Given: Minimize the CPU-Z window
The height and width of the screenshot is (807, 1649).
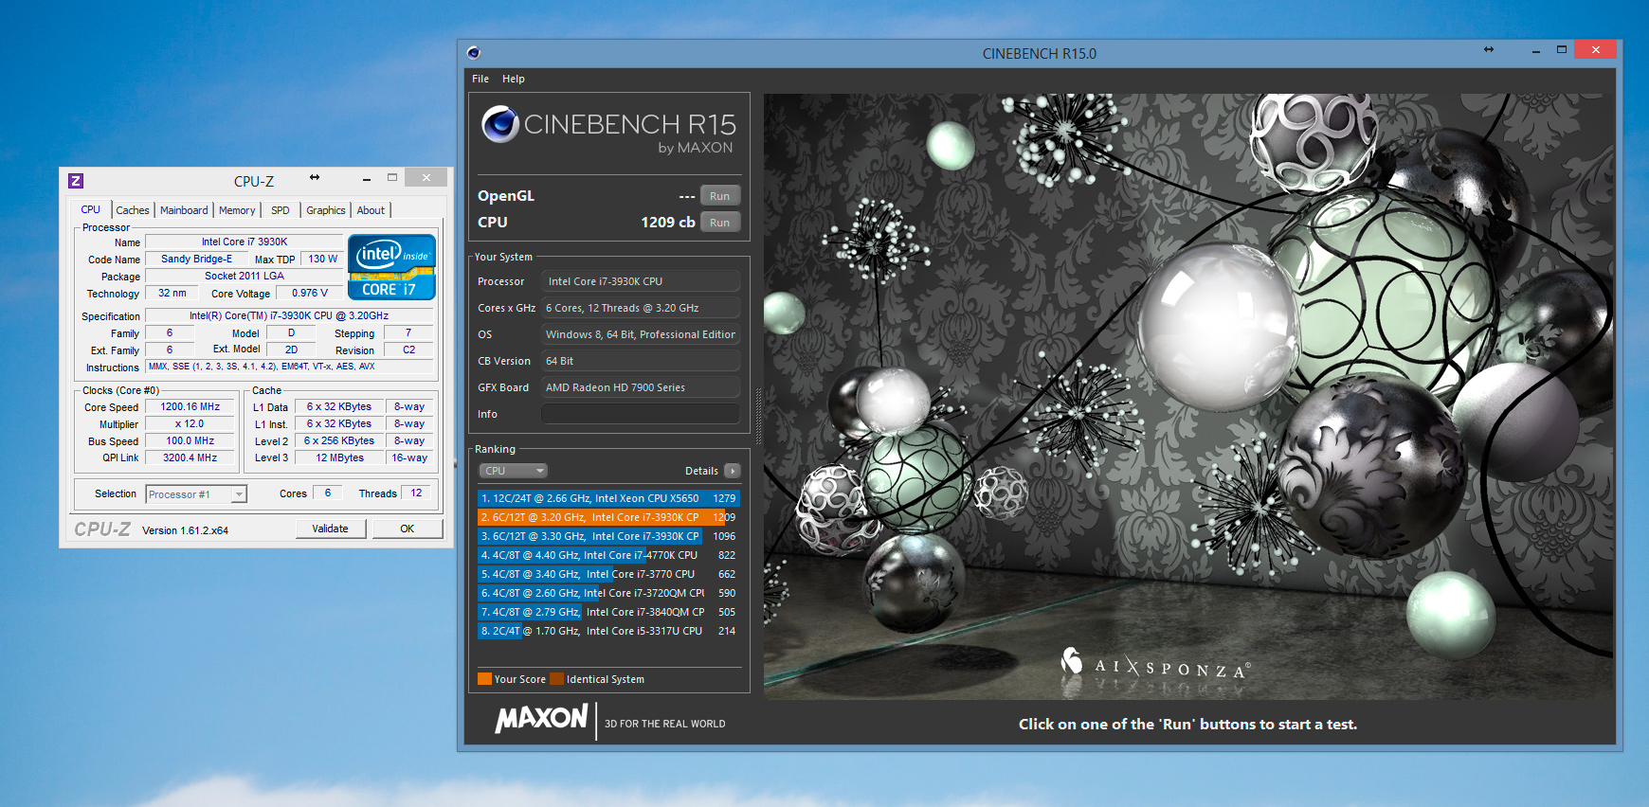Looking at the screenshot, I should pyautogui.click(x=366, y=179).
